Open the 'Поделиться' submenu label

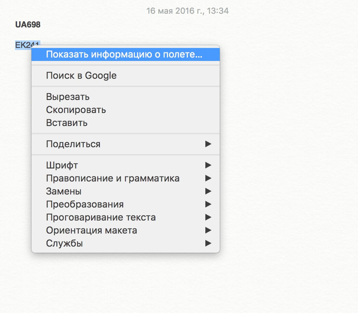(73, 144)
